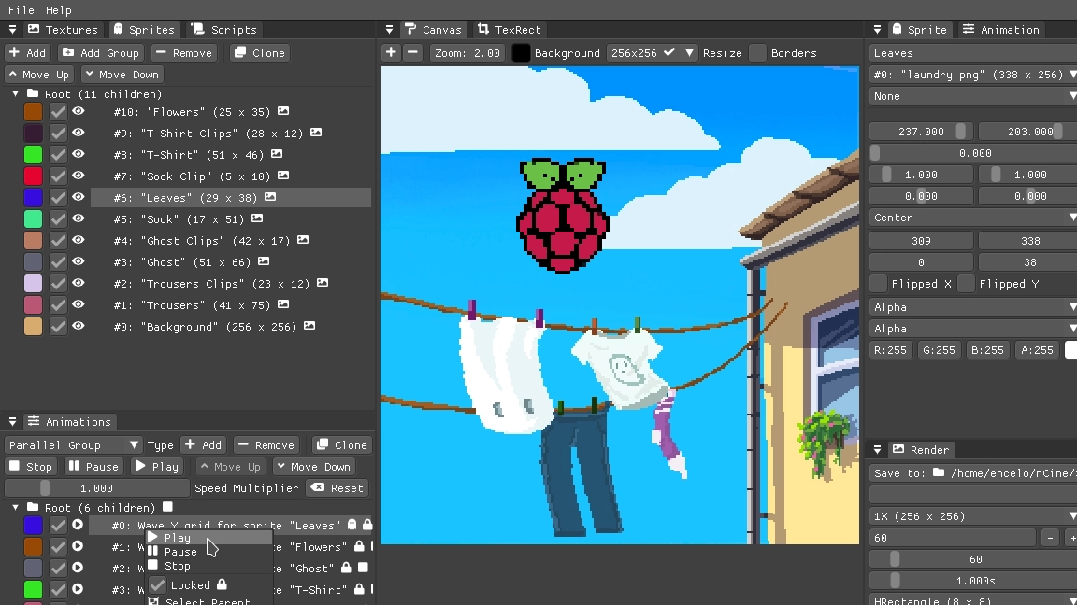Image resolution: width=1077 pixels, height=605 pixels.
Task: Play the Leaves animation via its row play icon
Action: tap(78, 525)
